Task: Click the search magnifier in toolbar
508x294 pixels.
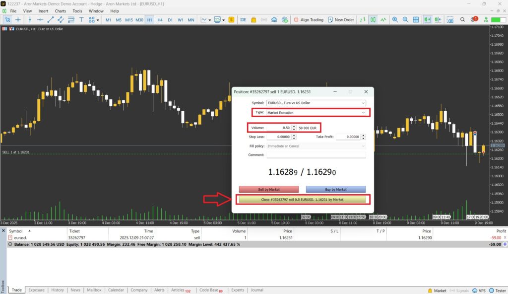Action: point(462,20)
